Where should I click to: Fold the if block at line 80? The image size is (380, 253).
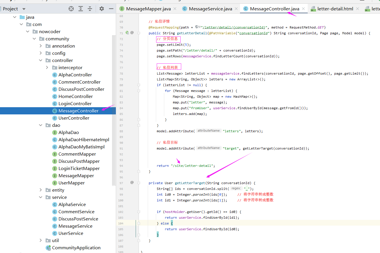139,85
